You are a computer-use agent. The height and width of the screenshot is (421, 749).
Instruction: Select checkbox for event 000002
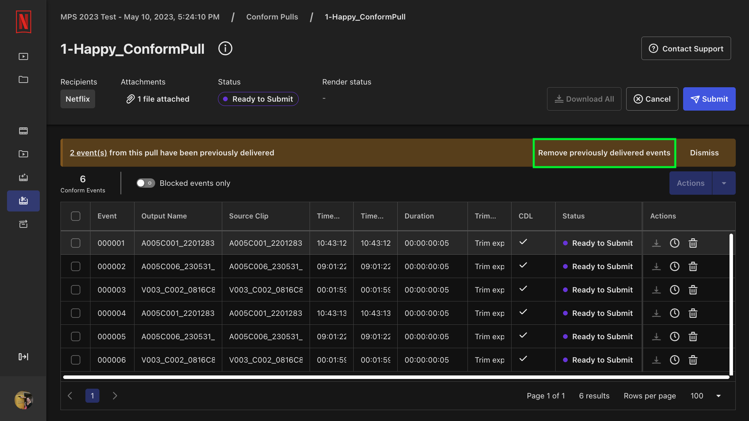click(76, 266)
